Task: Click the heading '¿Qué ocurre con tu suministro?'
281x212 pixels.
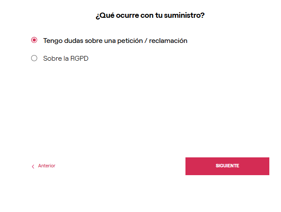Action: point(150,16)
